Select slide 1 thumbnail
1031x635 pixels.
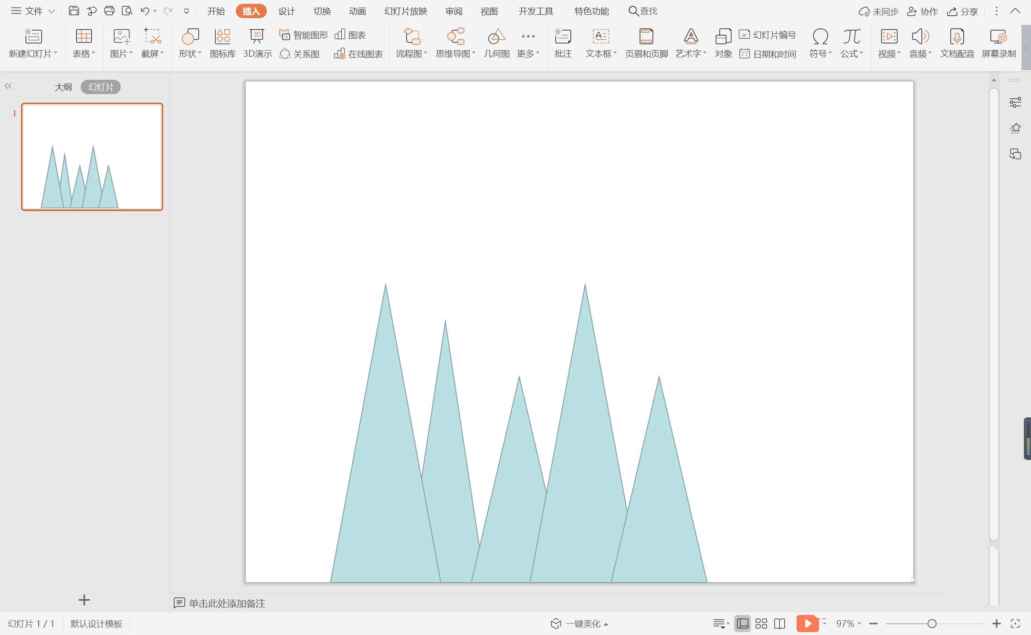[92, 157]
